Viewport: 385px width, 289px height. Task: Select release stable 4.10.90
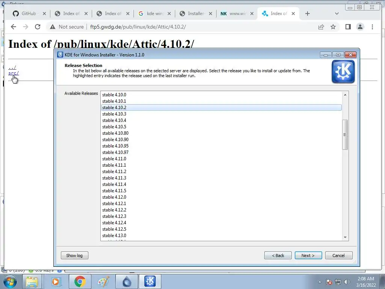[221, 139]
